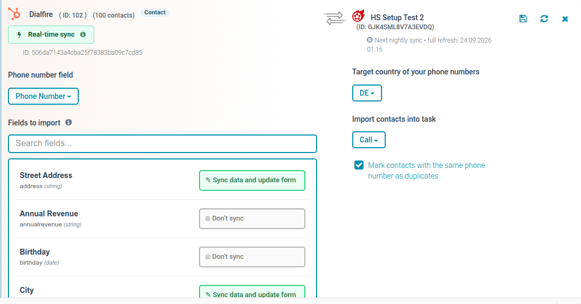Open the Phone Number field dropdown
The image size is (581, 304).
[43, 96]
